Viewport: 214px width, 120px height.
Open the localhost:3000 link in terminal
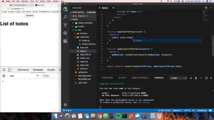pos(134,93)
